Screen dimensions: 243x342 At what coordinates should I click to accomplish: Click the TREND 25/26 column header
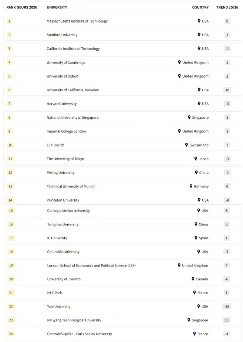[227, 7]
